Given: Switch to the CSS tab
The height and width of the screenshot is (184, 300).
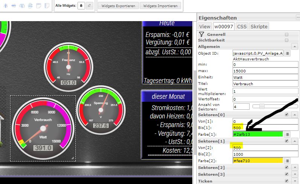Looking at the screenshot, I should 242,26.
